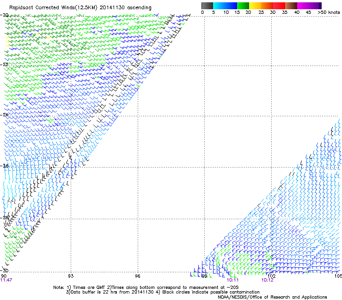This screenshot has height=300, width=342.
Task: Click the yellow 20-25 knots legend color
Action: 255,6
